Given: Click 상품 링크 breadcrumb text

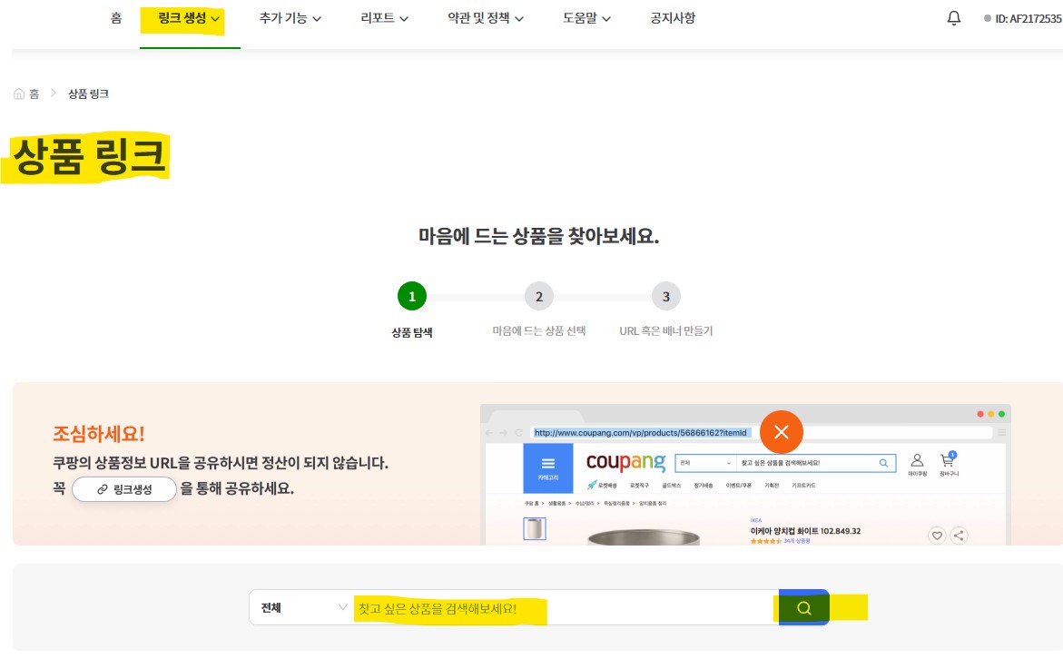Looking at the screenshot, I should 88,93.
